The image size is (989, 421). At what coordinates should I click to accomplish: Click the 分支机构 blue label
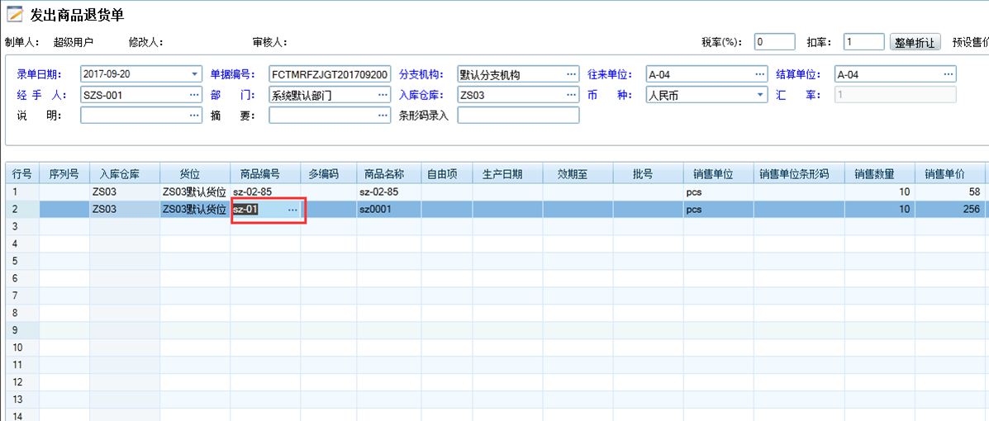421,74
